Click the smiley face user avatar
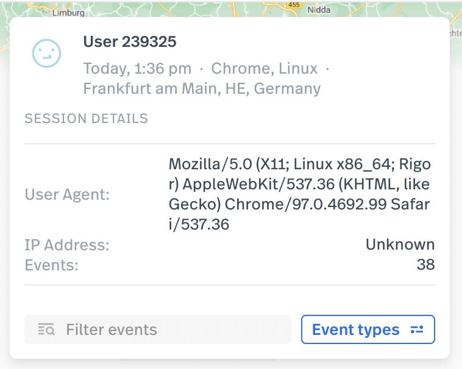 point(46,53)
